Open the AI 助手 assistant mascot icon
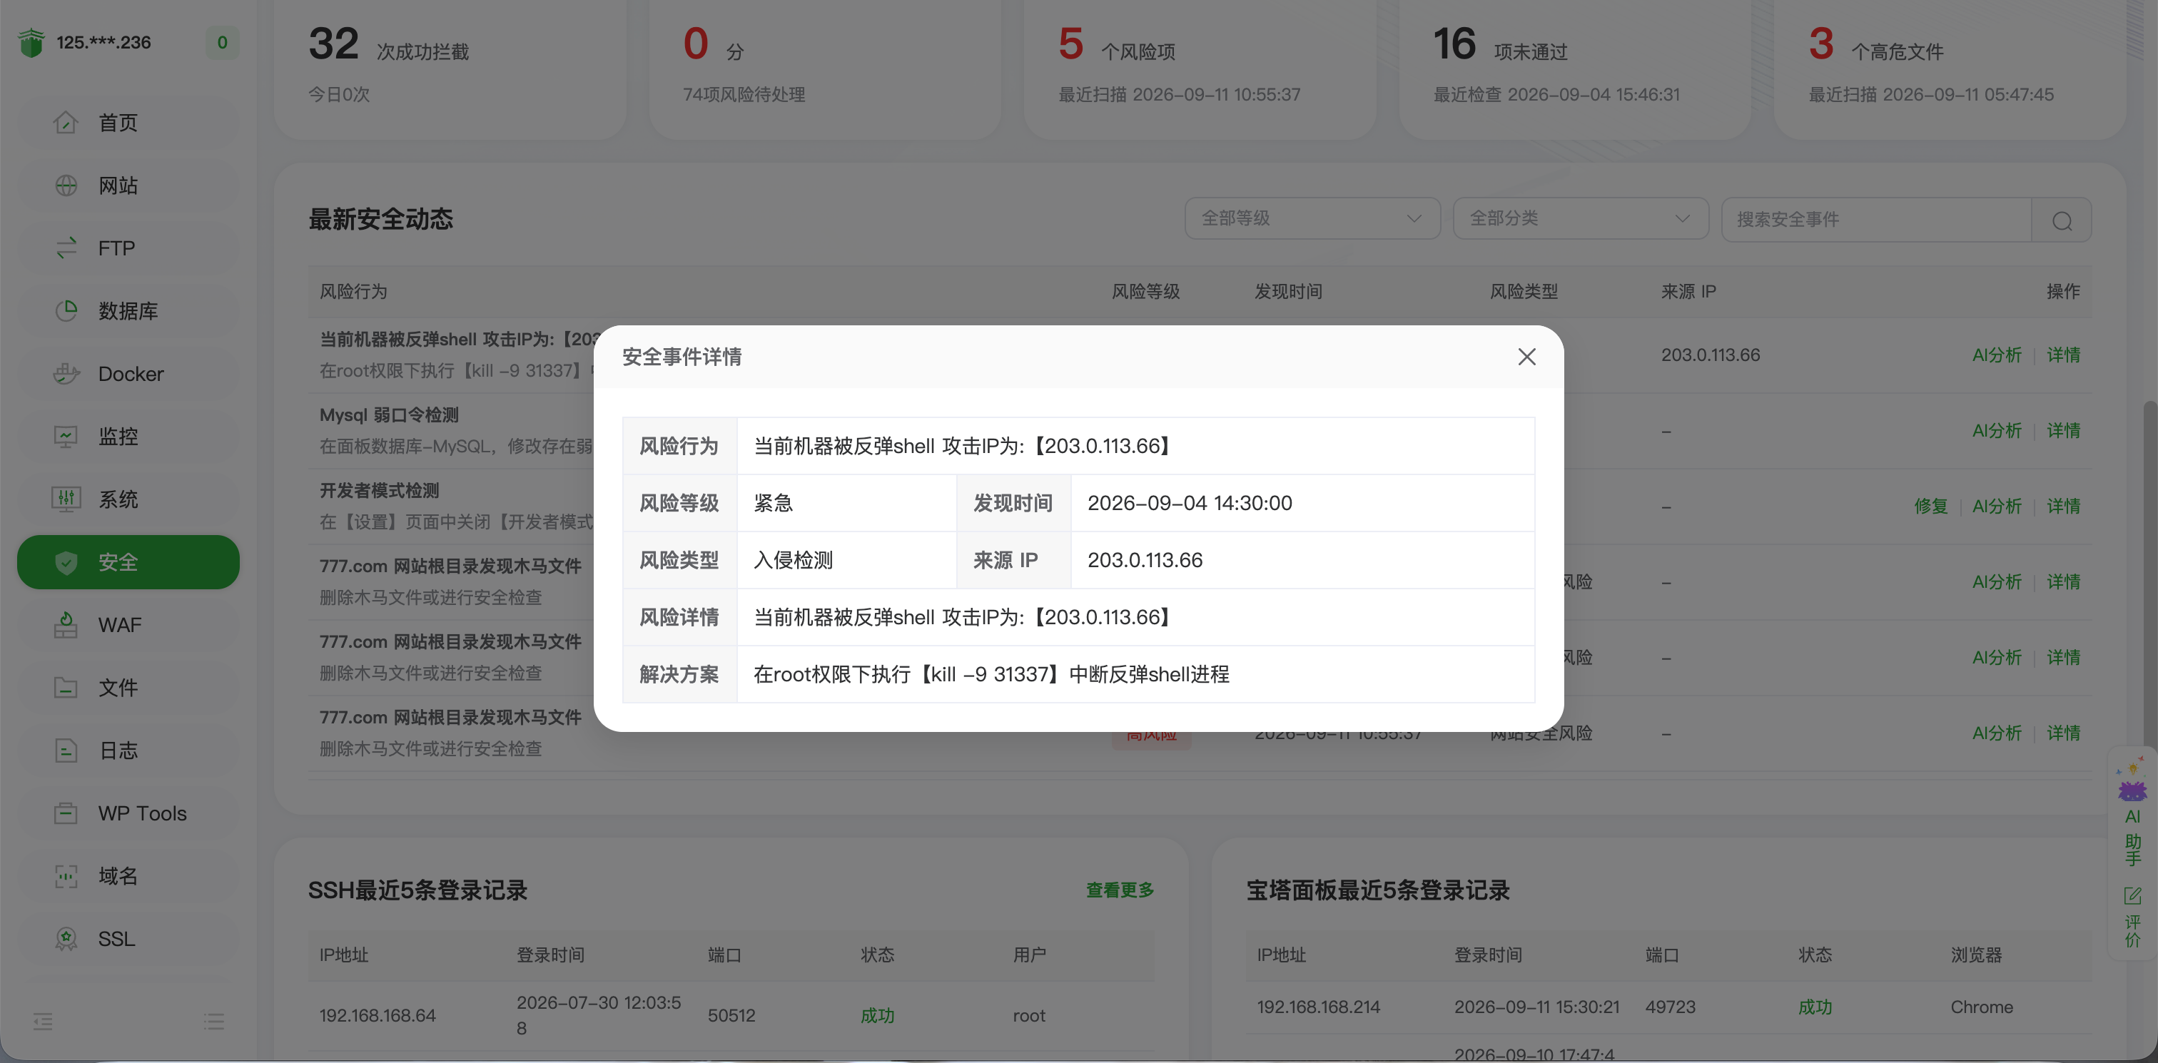Image resolution: width=2158 pixels, height=1063 pixels. pos(2132,780)
